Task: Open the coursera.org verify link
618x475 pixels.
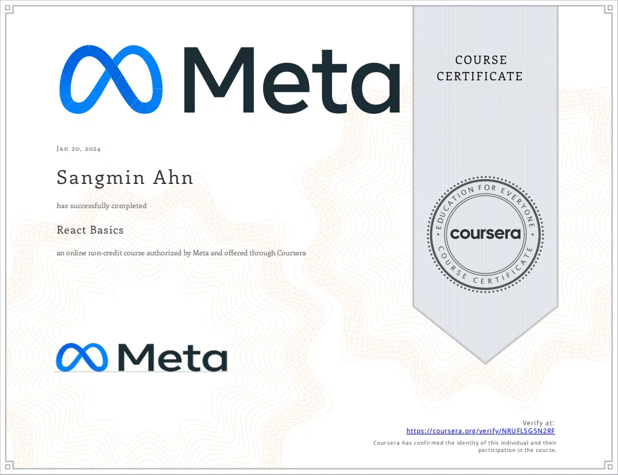Action: [x=481, y=431]
